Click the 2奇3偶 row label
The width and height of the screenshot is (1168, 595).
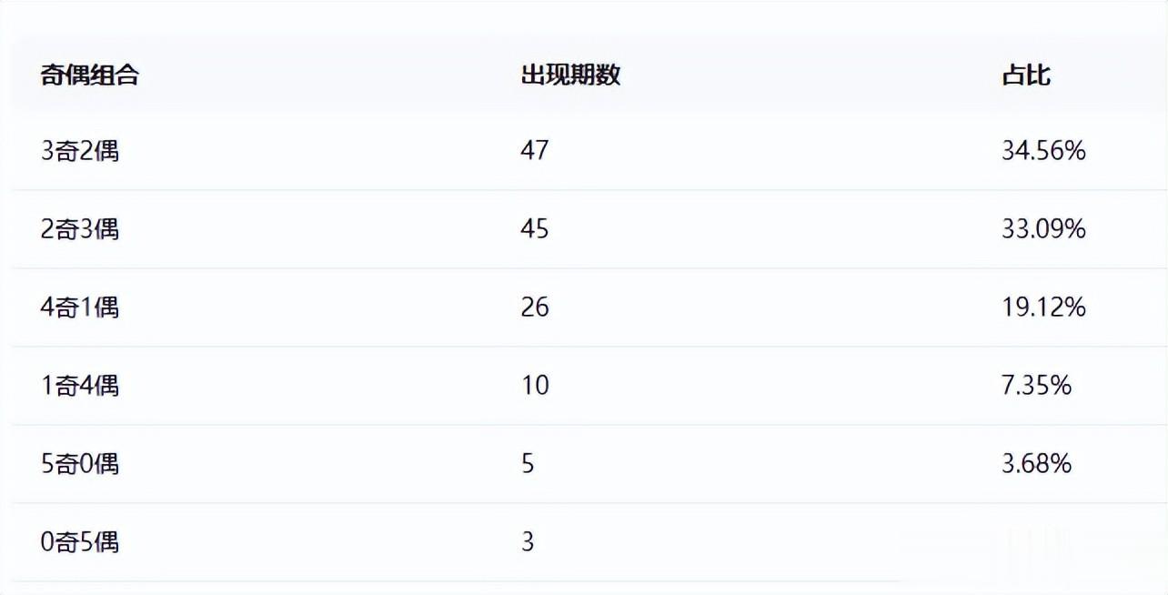pos(80,229)
